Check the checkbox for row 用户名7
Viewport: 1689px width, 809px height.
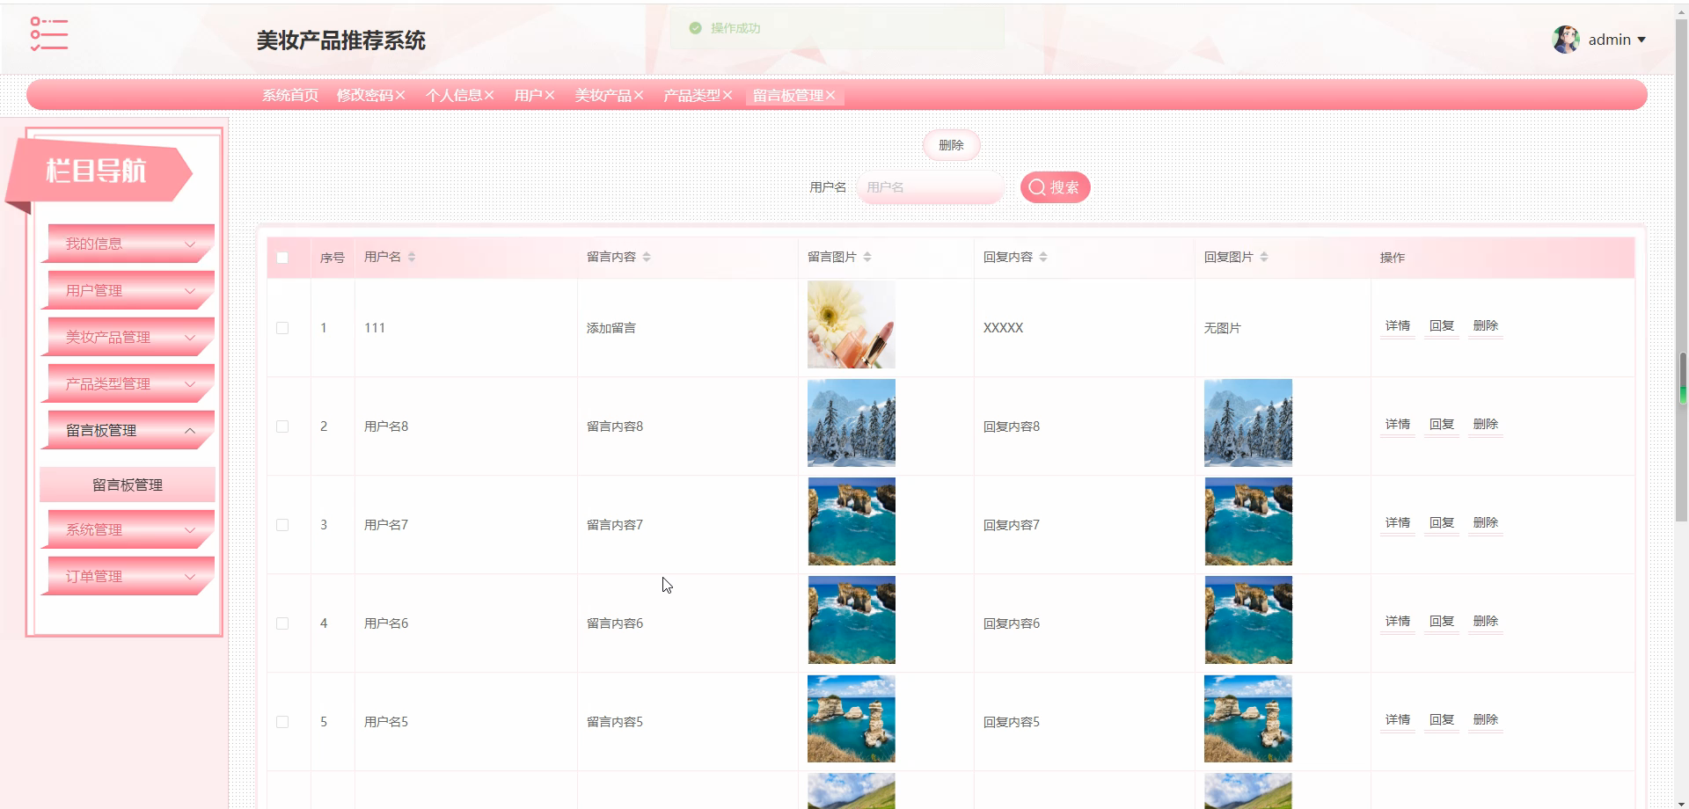tap(282, 525)
